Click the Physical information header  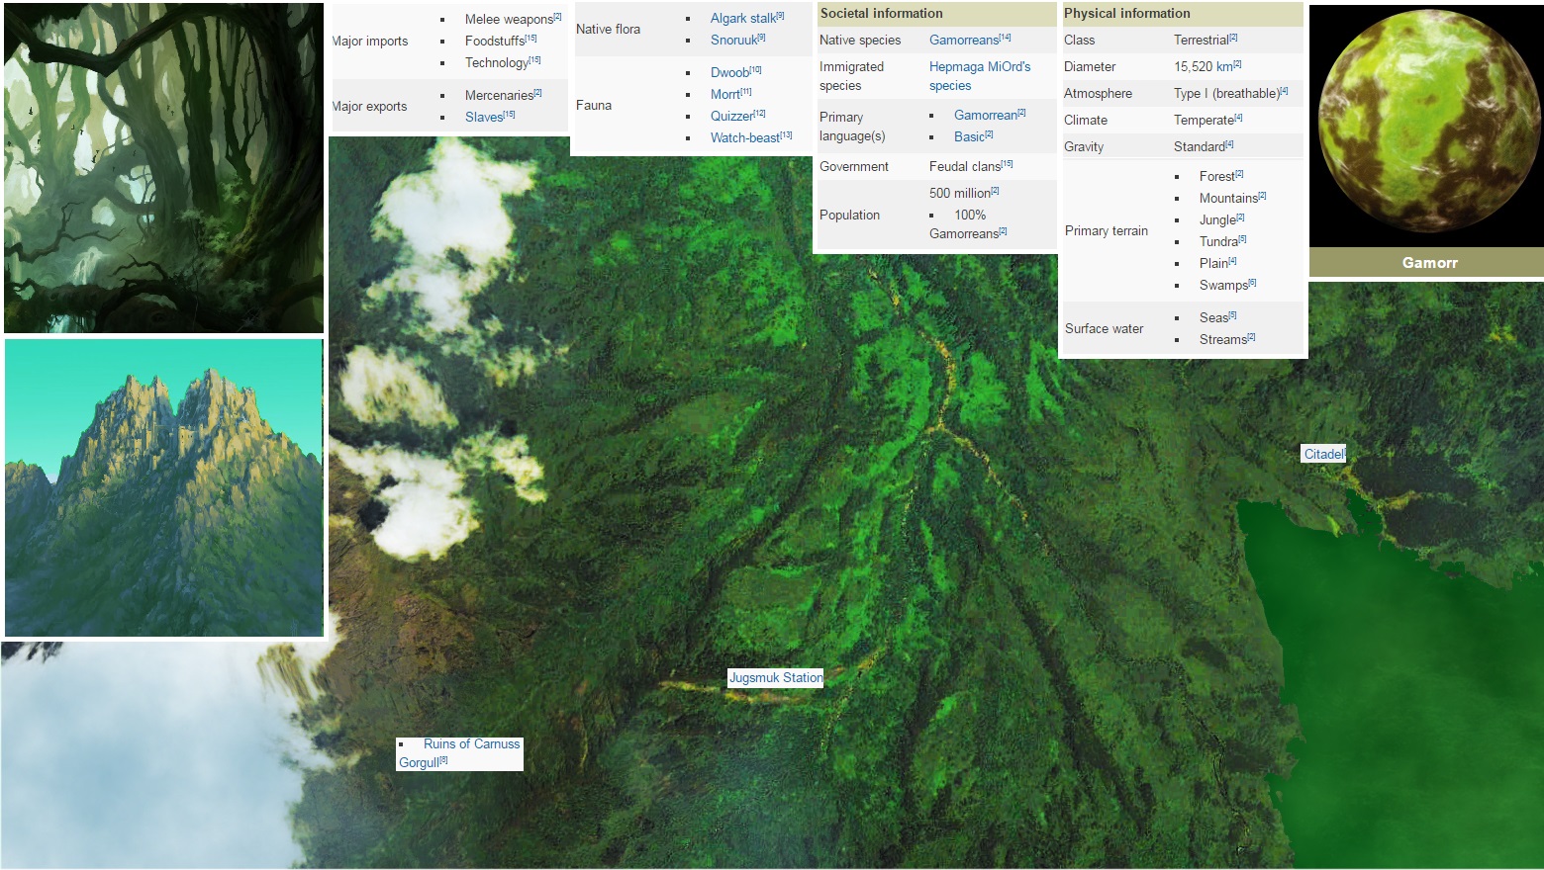1126,14
